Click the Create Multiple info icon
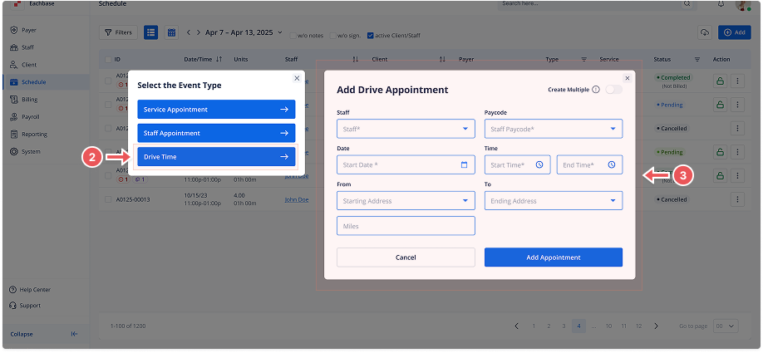The height and width of the screenshot is (353, 763). (x=596, y=90)
